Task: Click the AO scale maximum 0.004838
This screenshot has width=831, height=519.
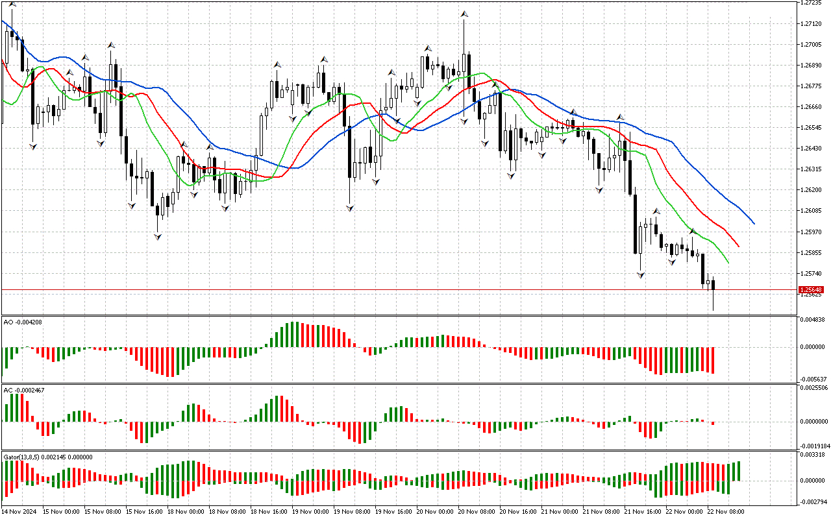Action: 812,320
